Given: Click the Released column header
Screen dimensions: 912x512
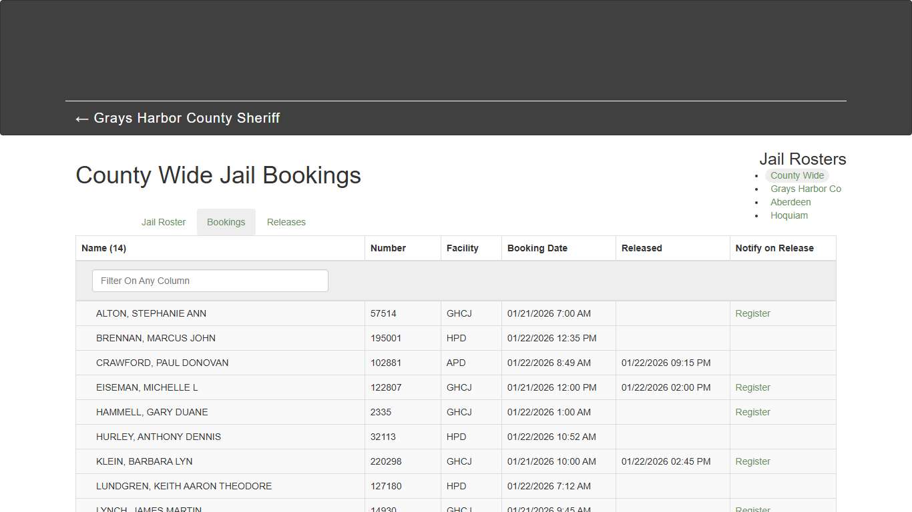Looking at the screenshot, I should pyautogui.click(x=641, y=247).
